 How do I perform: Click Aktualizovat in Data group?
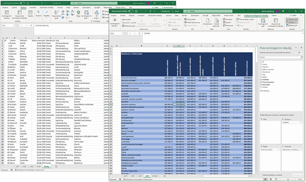click(x=208, y=23)
